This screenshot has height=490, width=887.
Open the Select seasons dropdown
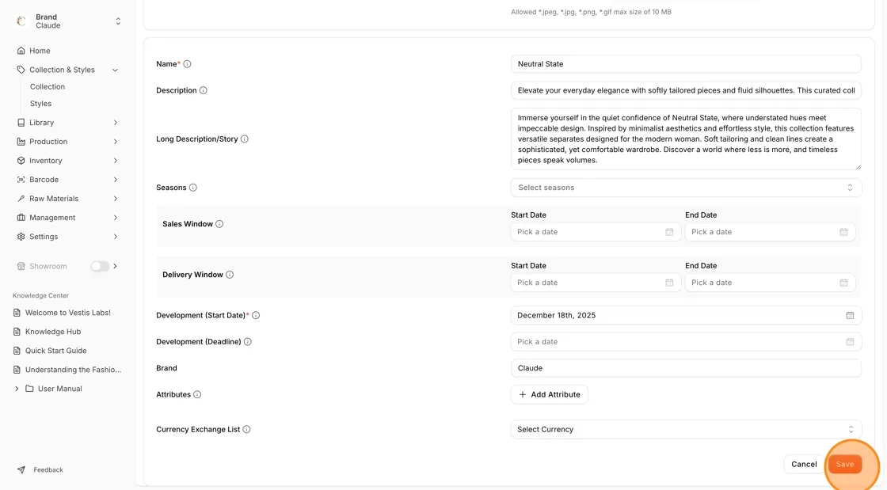(x=686, y=188)
